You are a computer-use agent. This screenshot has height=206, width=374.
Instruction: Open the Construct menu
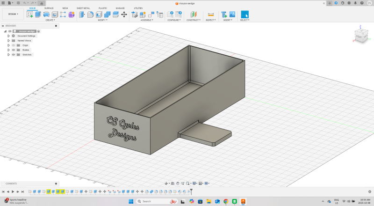[x=193, y=20]
